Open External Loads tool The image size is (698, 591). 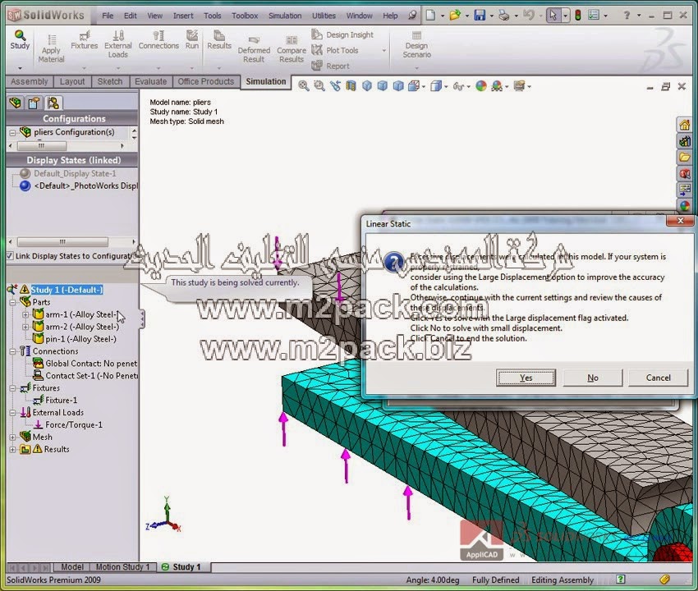[118, 44]
